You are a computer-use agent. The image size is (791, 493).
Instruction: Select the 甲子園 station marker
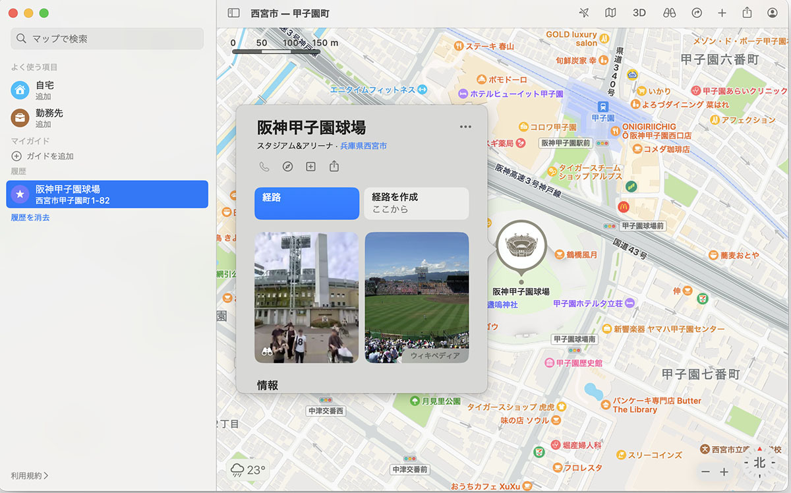(602, 106)
